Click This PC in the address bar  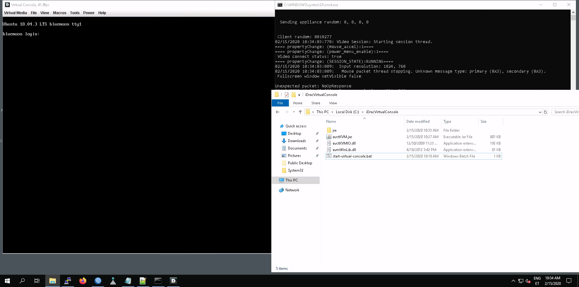(x=322, y=112)
